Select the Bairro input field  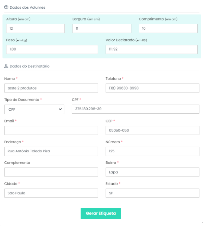tap(152, 172)
